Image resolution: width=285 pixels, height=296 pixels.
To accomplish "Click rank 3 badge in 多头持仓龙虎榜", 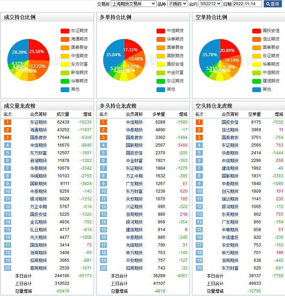I will click(103, 138).
